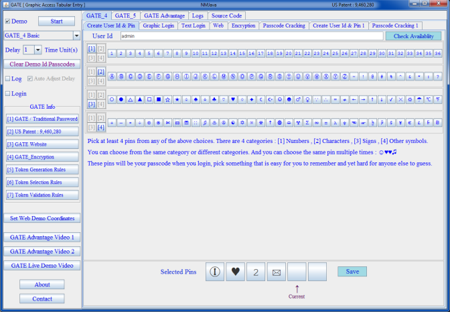Open the Passcode Cracking tab

[284, 25]
